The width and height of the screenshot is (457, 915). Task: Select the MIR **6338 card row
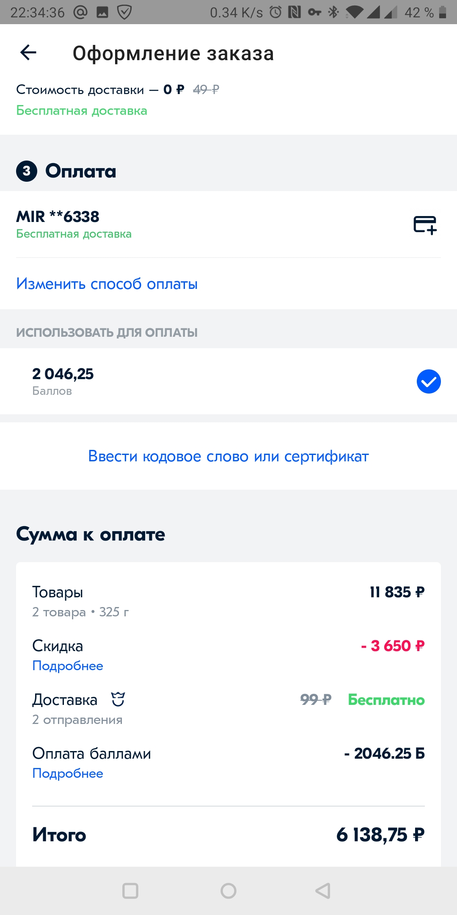169,225
